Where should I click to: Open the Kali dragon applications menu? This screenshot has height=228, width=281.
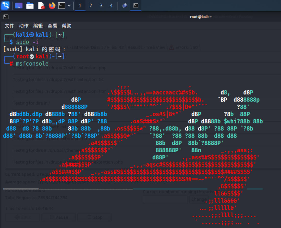coord(5,6)
